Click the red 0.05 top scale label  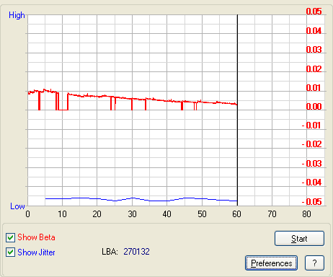[314, 12]
